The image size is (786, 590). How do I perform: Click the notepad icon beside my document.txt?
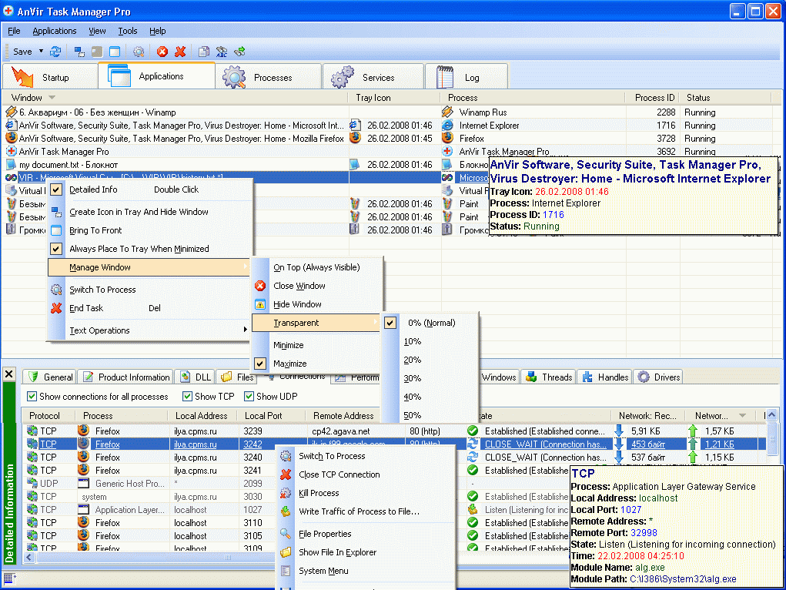click(11, 164)
